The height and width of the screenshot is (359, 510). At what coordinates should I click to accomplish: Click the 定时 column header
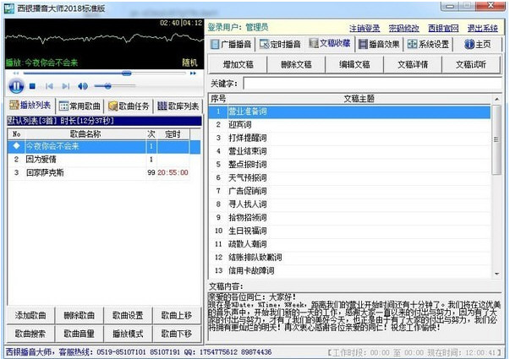(173, 133)
